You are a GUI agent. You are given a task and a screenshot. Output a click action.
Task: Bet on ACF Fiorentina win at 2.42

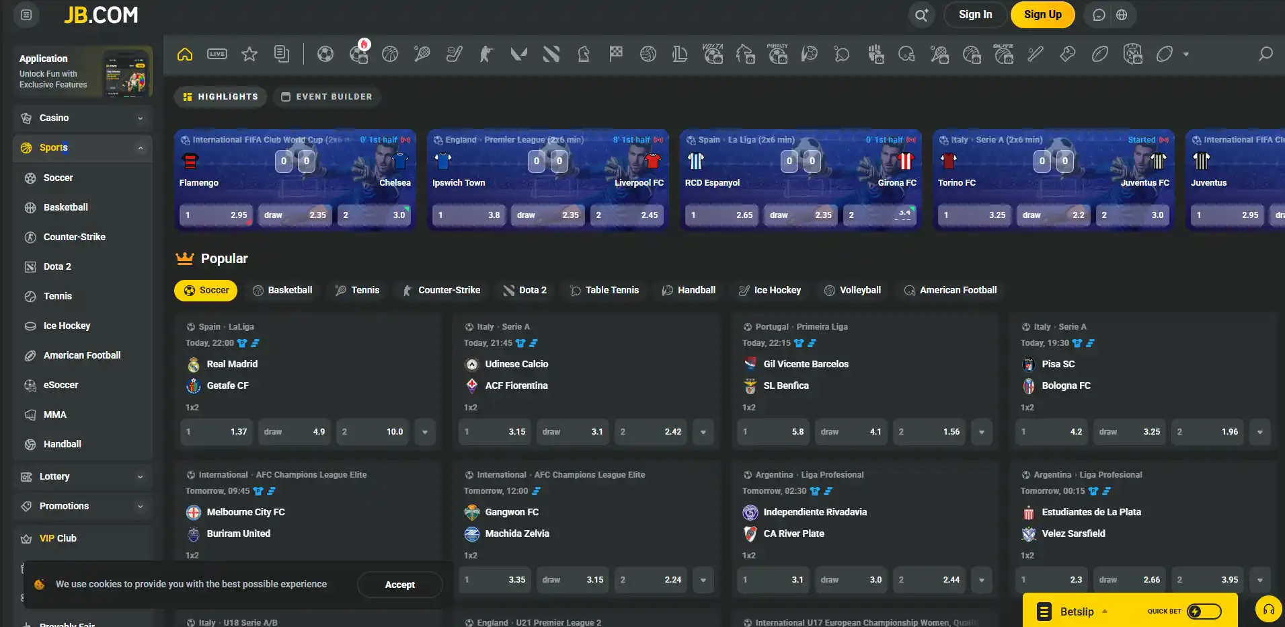click(651, 432)
